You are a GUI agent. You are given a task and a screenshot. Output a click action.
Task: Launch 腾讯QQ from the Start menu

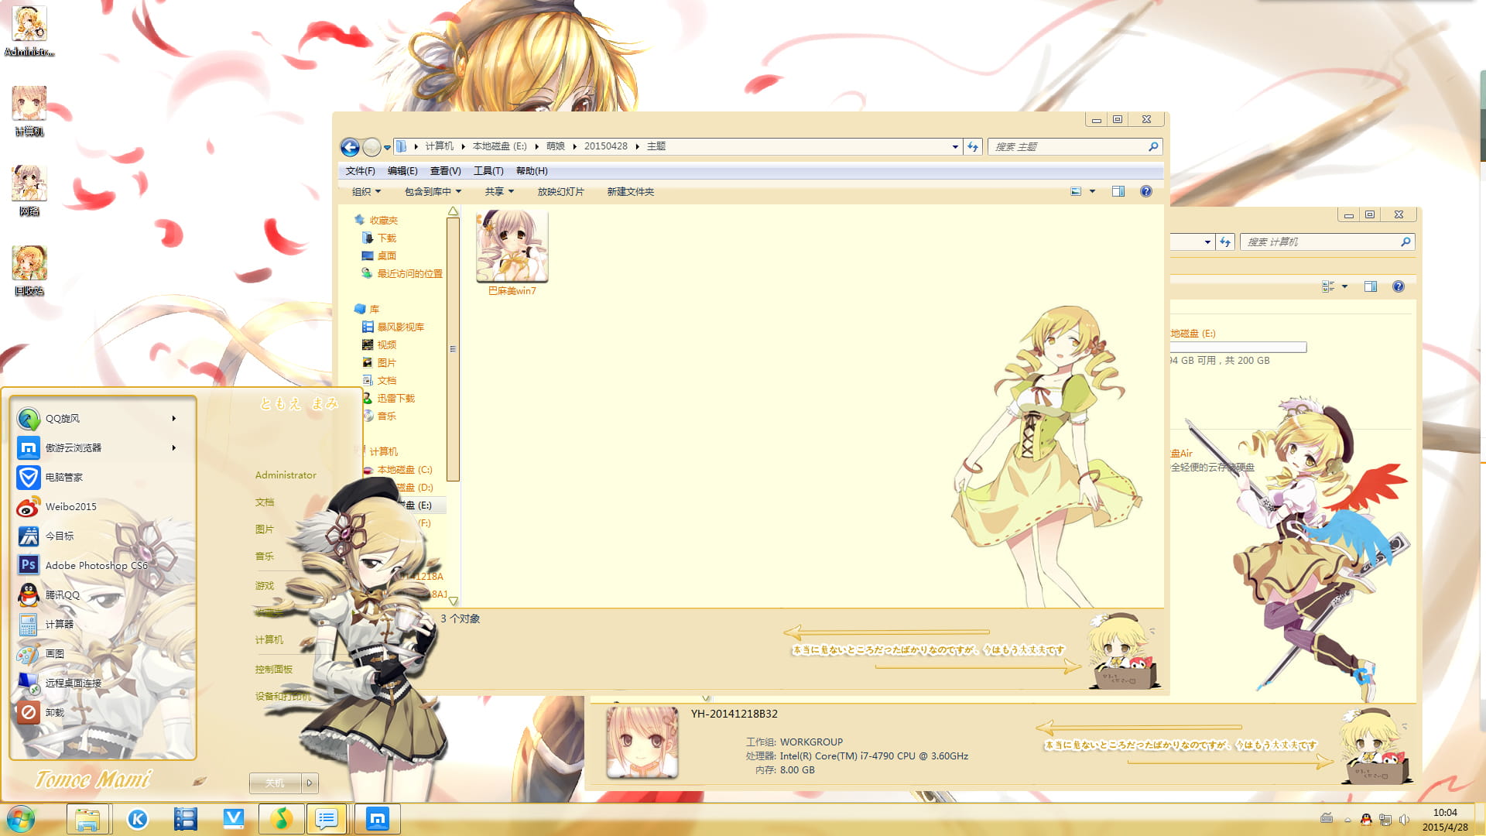tap(62, 594)
